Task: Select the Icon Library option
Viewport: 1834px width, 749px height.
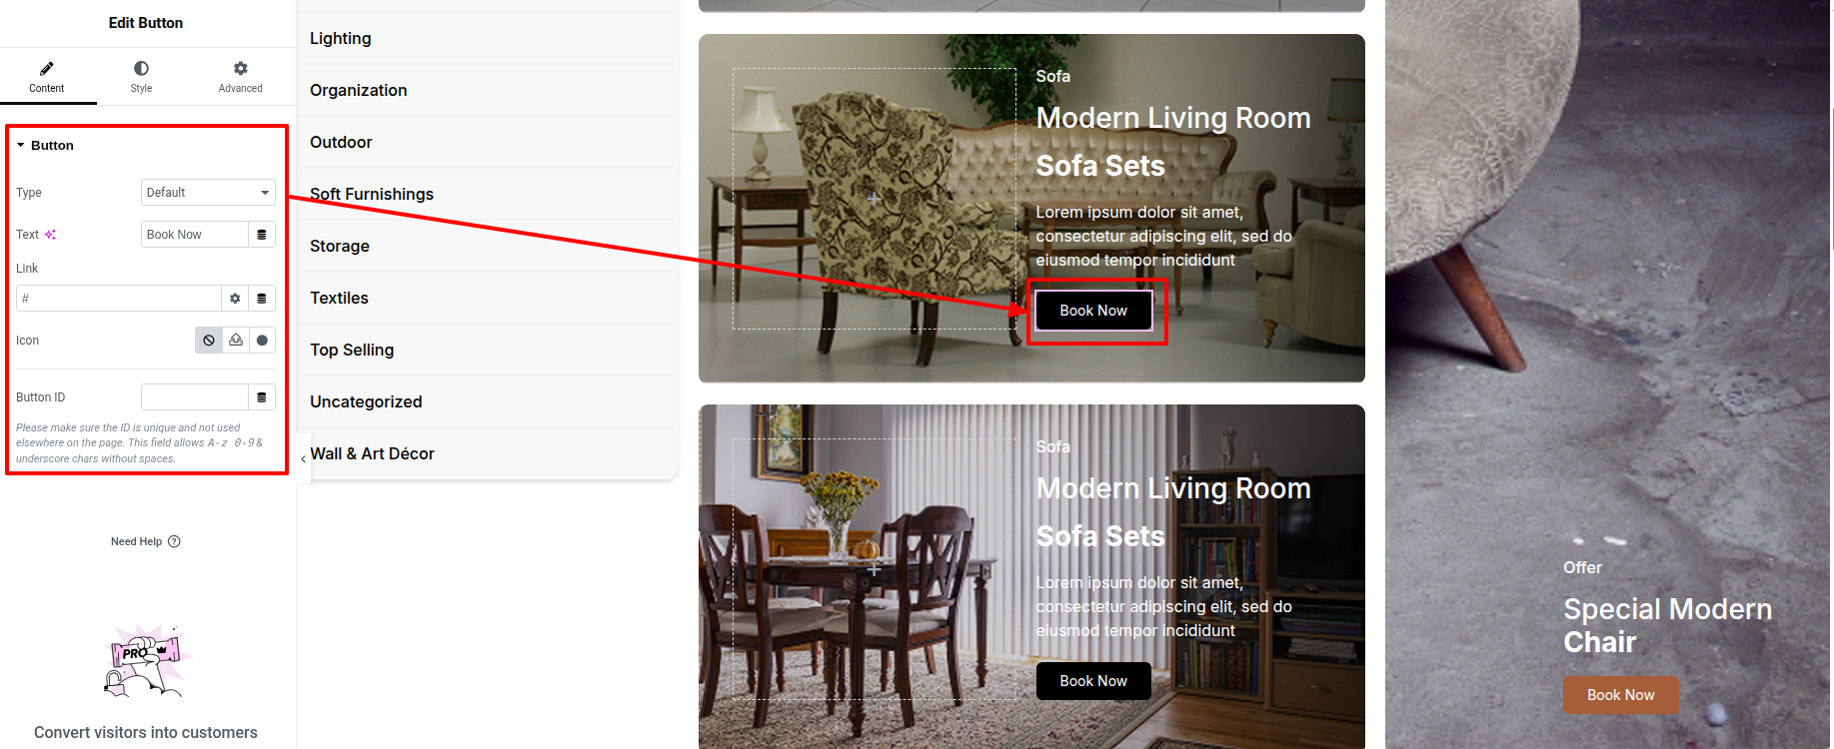Action: click(x=262, y=341)
